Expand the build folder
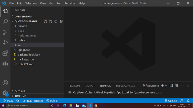Viewport: 193px width, 108px height. click(x=37, y=31)
